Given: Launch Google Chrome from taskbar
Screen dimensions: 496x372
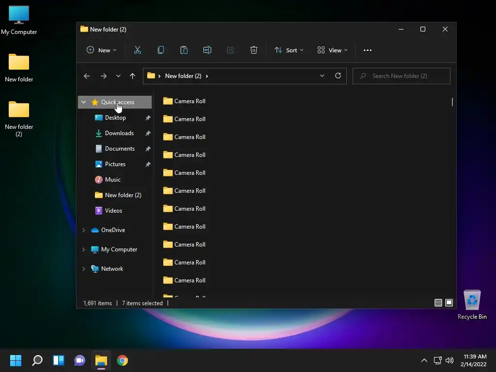Looking at the screenshot, I should (123, 360).
